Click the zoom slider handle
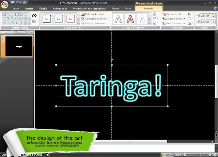The image size is (218, 157). pyautogui.click(x=200, y=155)
